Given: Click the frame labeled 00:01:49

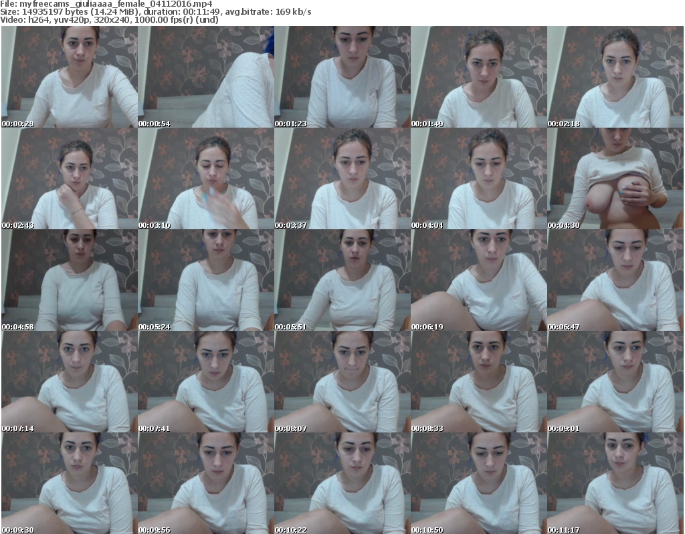Looking at the screenshot, I should point(479,78).
